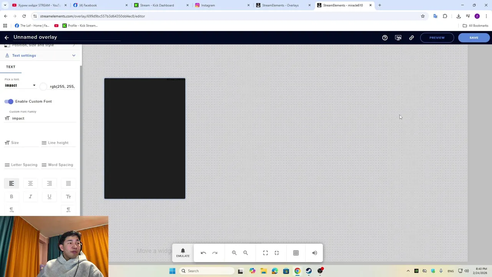Open Steam from the taskbar
Screen dimensions: 492x277
pyautogui.click(x=309, y=271)
